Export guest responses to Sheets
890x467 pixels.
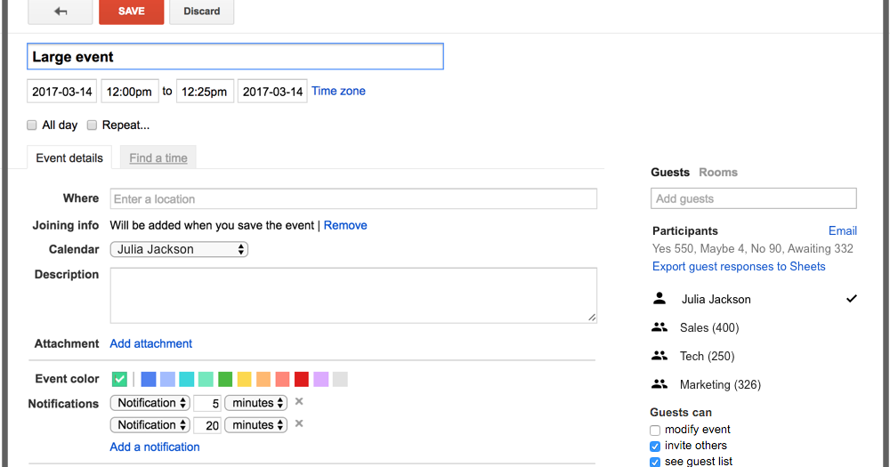[739, 266]
